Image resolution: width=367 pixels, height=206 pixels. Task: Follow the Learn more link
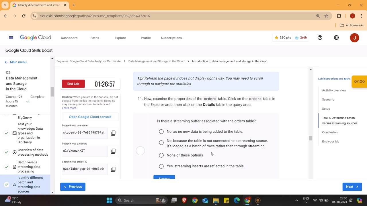[69, 108]
